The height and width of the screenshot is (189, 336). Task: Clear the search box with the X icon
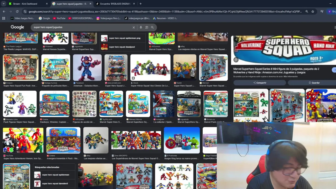pos(134,27)
